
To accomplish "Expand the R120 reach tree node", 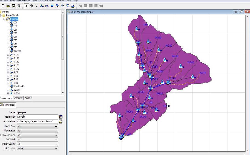I will [8, 55].
